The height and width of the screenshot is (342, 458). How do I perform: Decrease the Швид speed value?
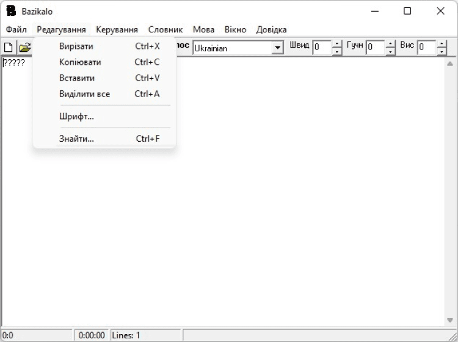point(337,51)
